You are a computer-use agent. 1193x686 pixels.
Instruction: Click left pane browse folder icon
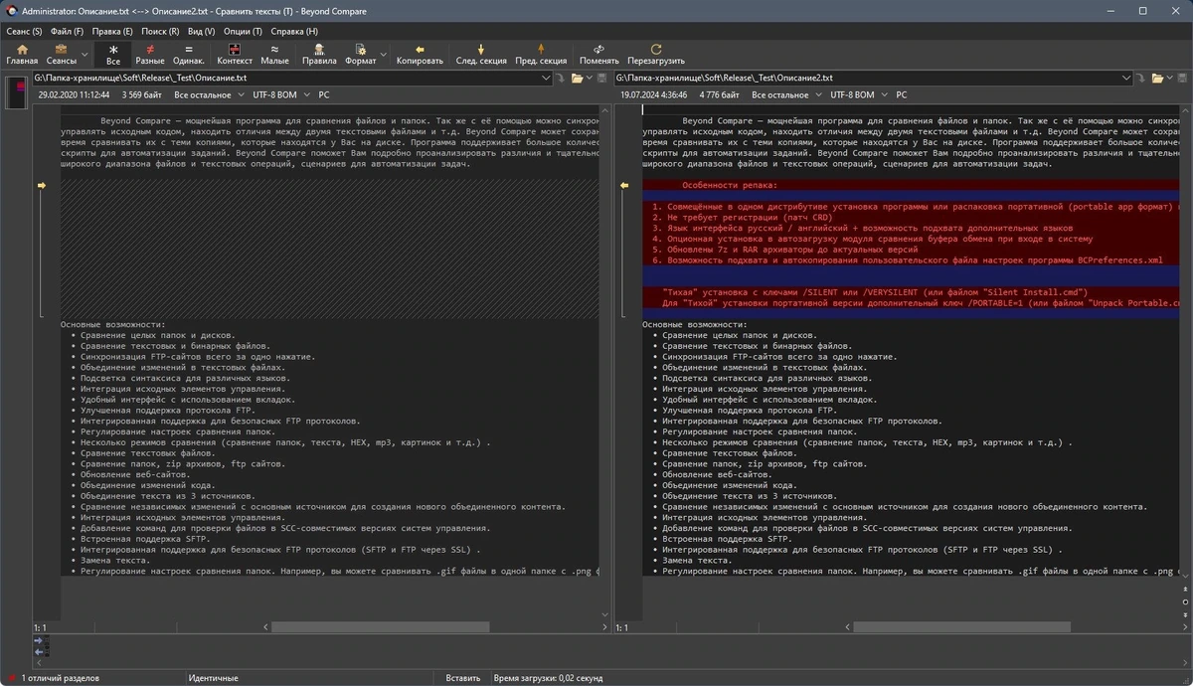coord(577,78)
